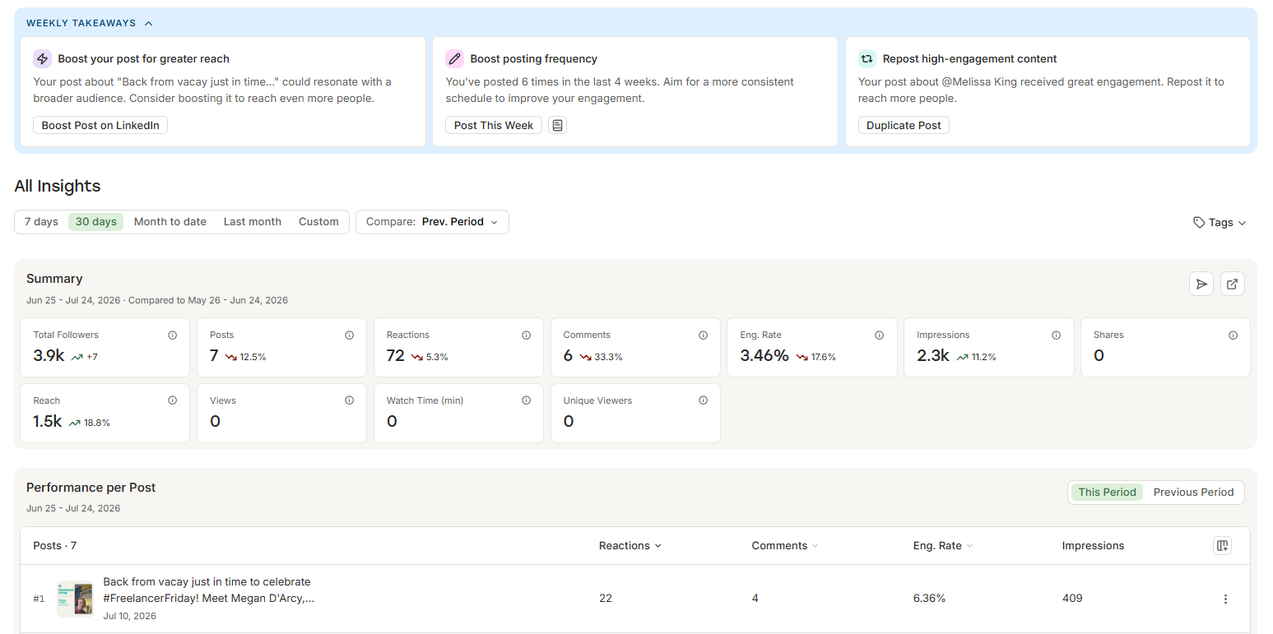Click the 'Posts · 7' table header
1273x634 pixels.
55,546
